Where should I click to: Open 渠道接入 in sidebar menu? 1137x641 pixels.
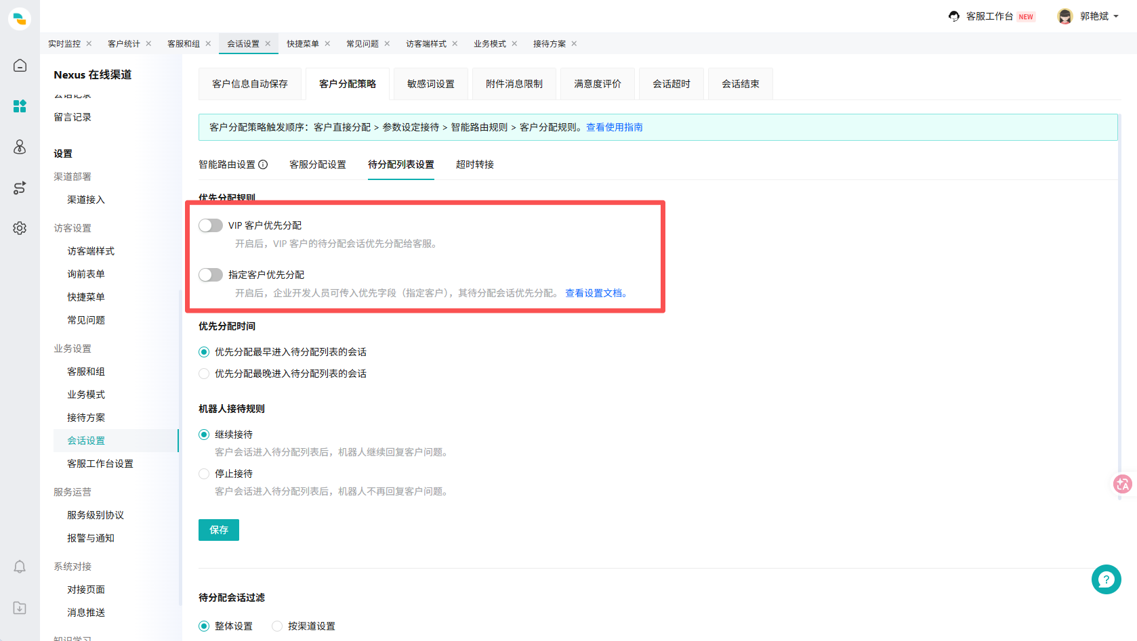[86, 200]
